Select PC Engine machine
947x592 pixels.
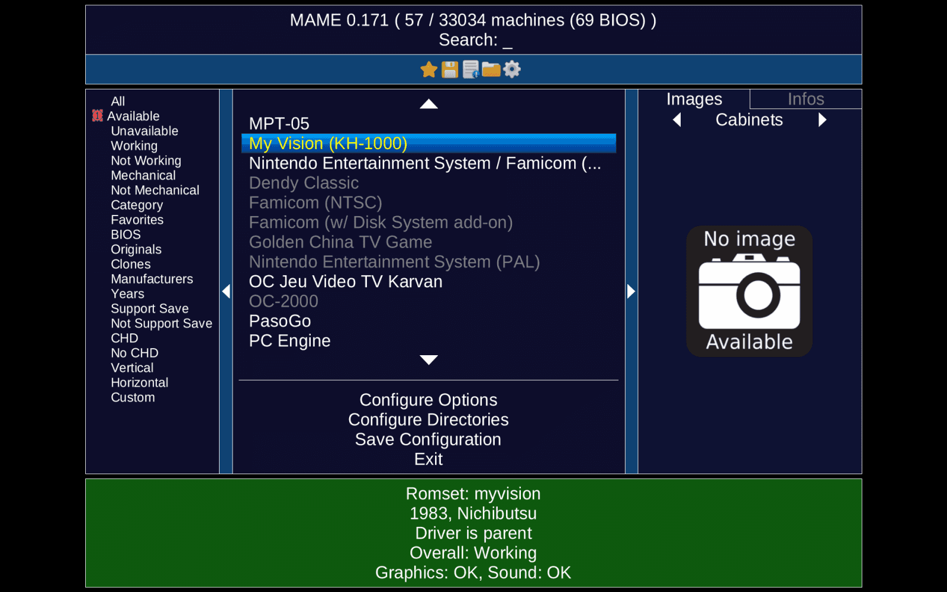(x=429, y=341)
